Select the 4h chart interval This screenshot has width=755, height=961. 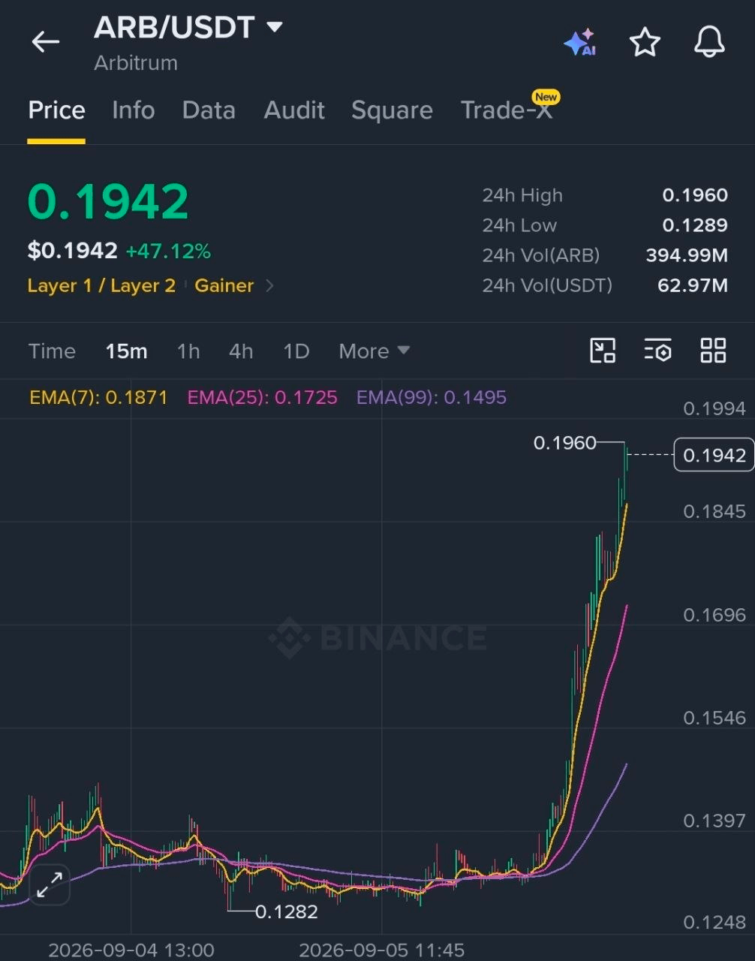click(241, 351)
